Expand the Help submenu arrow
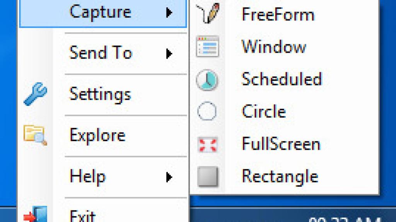396x222 pixels. coord(169,177)
